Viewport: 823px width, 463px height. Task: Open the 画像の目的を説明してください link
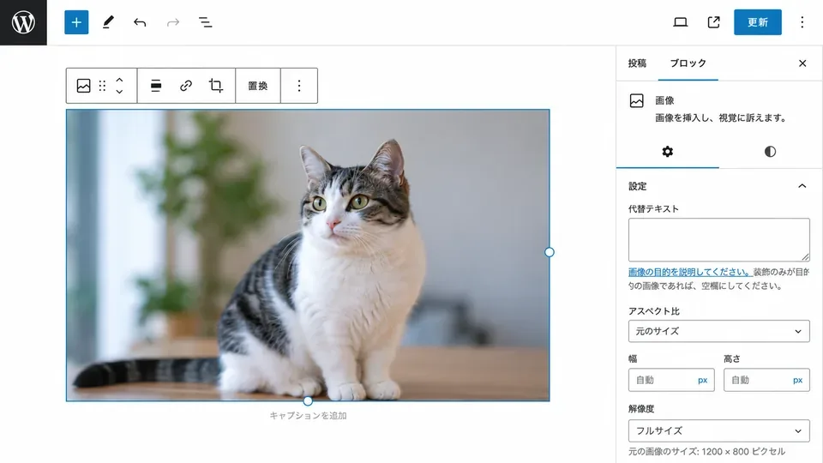pos(689,272)
